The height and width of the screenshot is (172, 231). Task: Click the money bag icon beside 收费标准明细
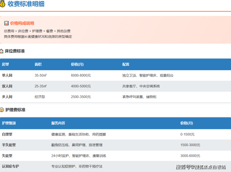3,4
